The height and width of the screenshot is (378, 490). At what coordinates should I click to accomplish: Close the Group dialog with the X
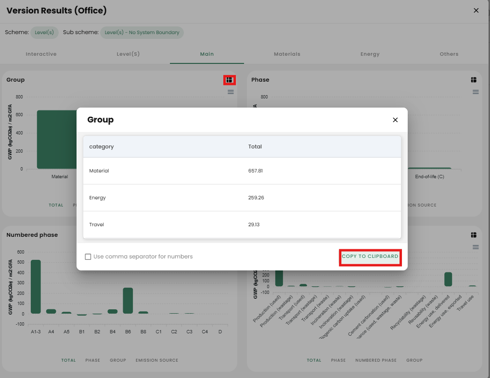click(395, 120)
